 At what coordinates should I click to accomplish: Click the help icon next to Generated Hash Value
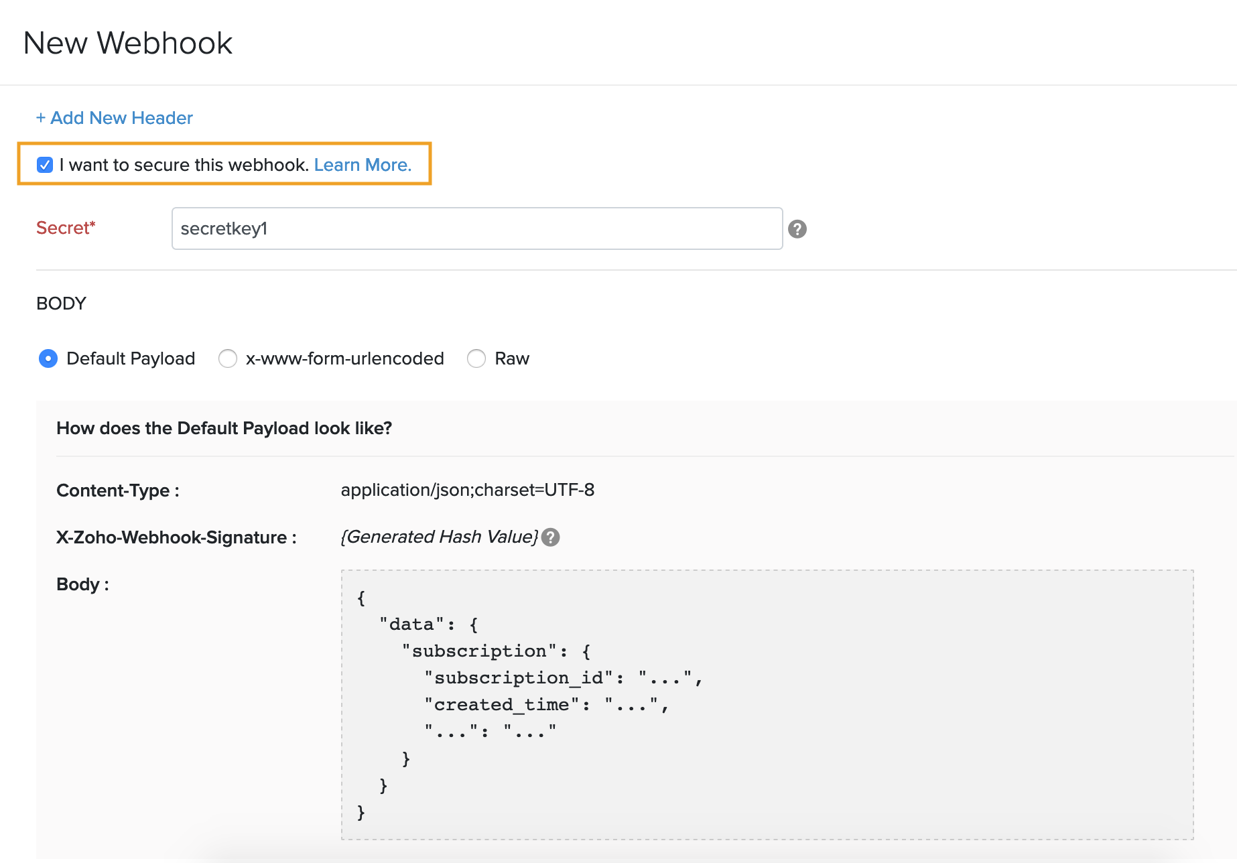click(550, 537)
